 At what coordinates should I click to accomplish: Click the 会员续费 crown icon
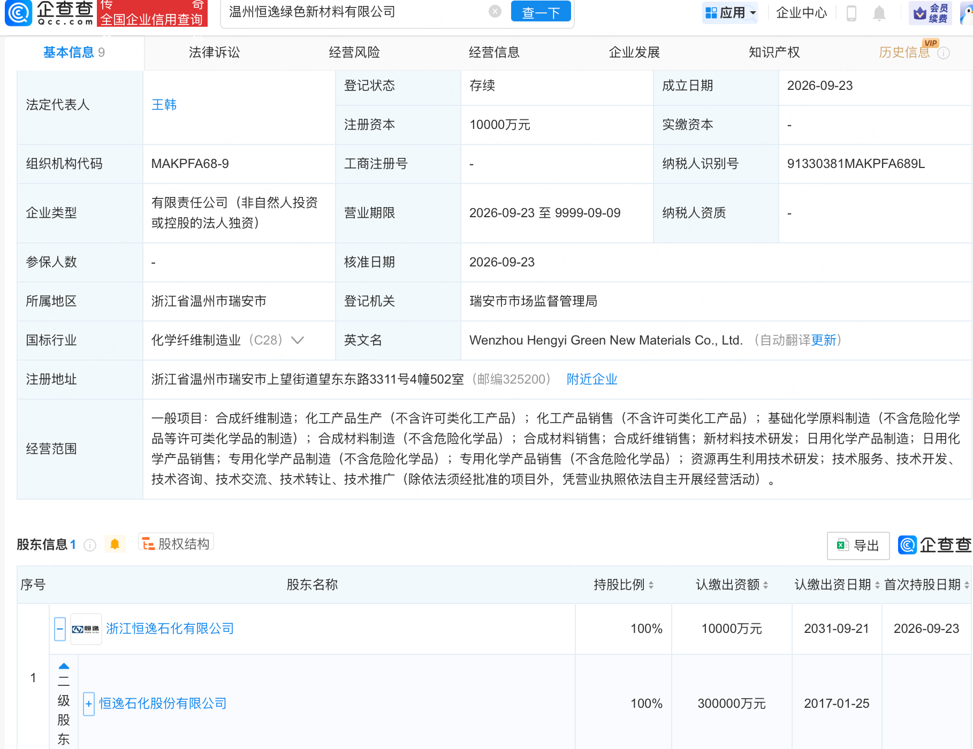[930, 13]
